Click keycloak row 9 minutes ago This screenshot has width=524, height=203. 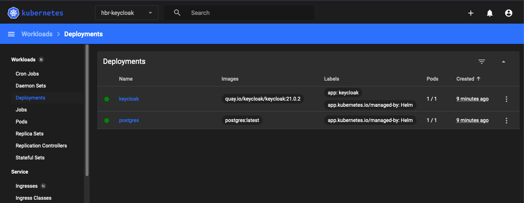pyautogui.click(x=472, y=99)
